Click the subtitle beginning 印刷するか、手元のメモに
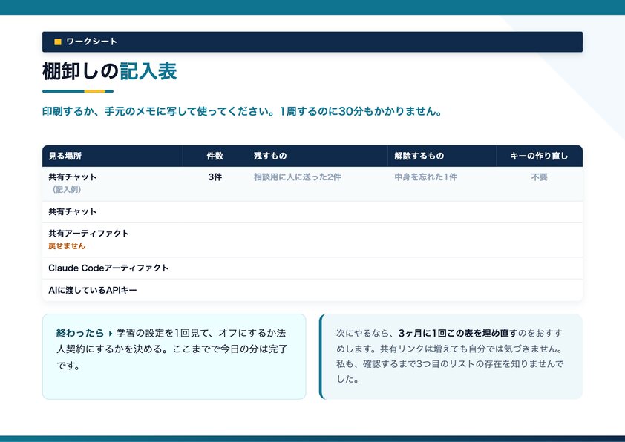Image resolution: width=625 pixels, height=442 pixels. [242, 111]
